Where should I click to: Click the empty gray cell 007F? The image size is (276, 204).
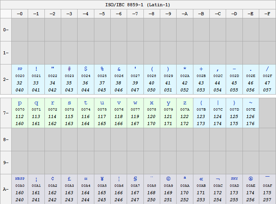[267, 113]
